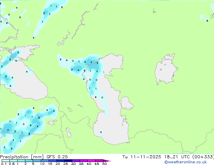Image resolution: width=214 pixels, height=165 pixels.
Task: Click the legend swatch between 35 and 40
Action: coord(84,161)
